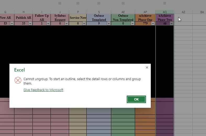Click the 'Syllabus Request' header cell
The height and width of the screenshot is (136, 206).
pos(60,18)
